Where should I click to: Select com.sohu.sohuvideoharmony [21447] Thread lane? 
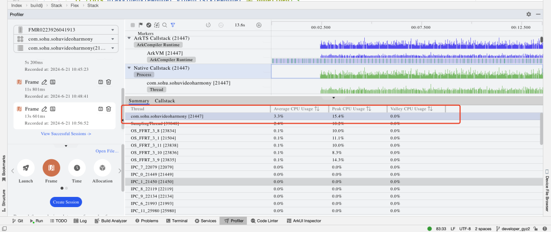(x=188, y=83)
